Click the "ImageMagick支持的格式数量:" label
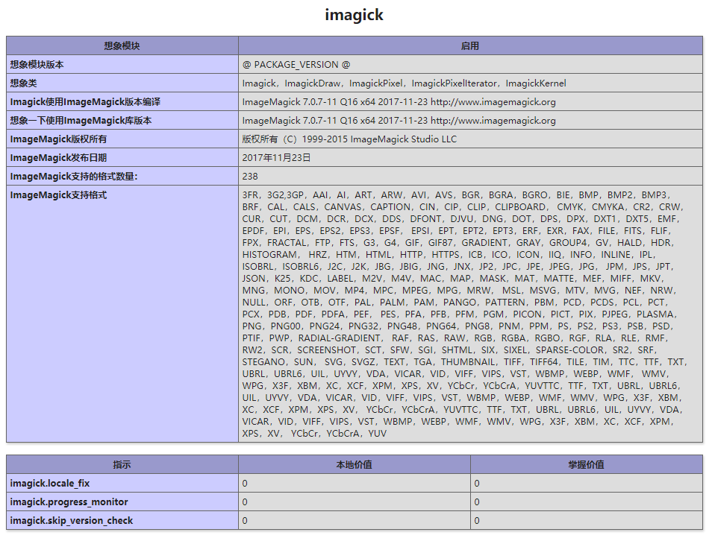Image resolution: width=712 pixels, height=541 pixels. 74,176
